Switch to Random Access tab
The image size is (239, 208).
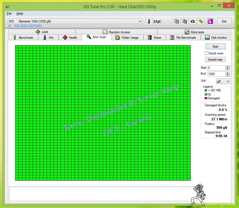tap(117, 32)
